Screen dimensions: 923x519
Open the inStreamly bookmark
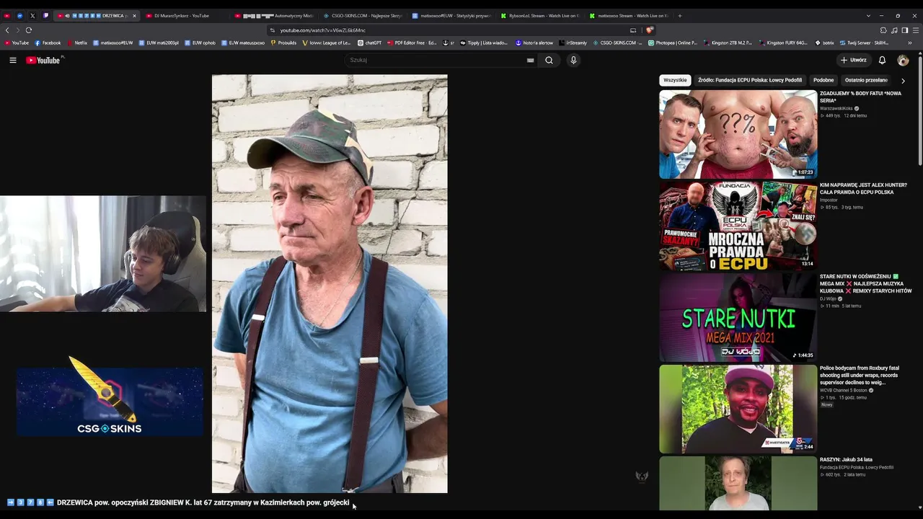[x=573, y=43]
